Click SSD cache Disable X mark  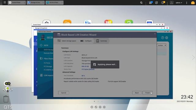click(92, 79)
